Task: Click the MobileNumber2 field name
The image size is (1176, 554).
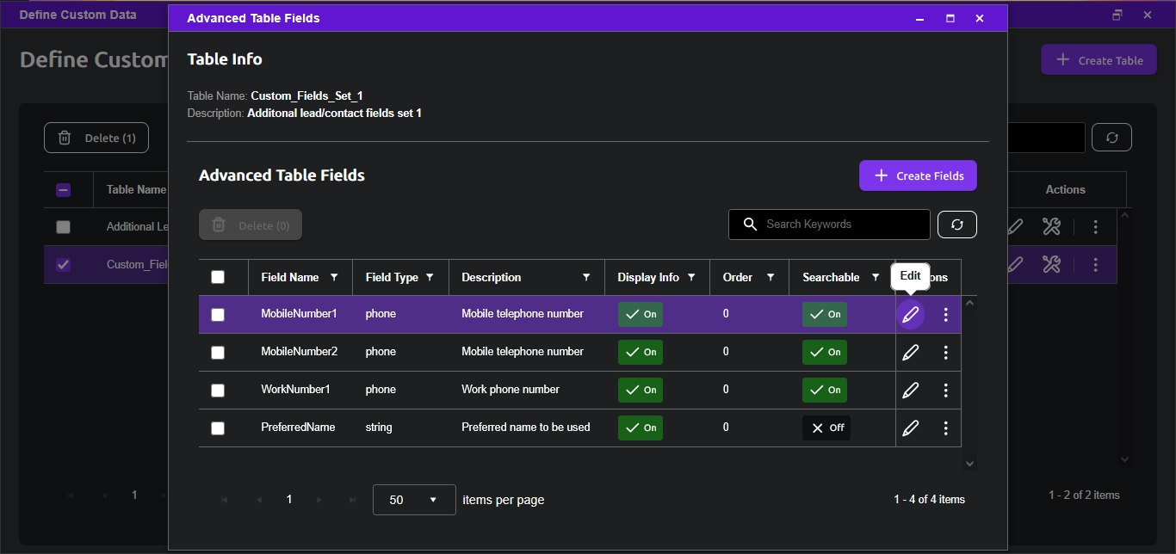Action: point(300,352)
